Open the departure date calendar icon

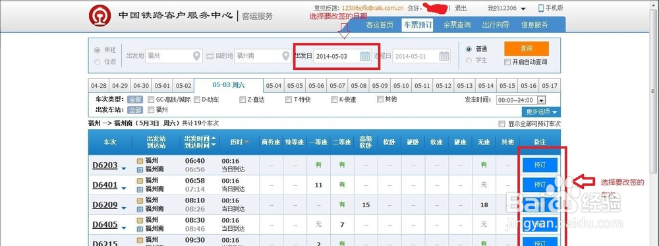coord(365,56)
